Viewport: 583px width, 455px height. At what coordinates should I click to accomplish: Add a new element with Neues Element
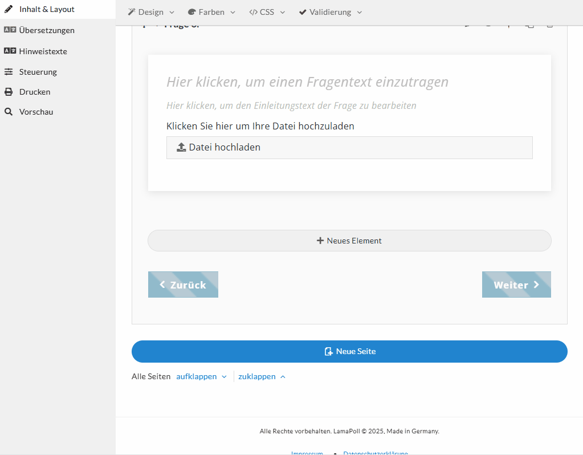point(349,241)
